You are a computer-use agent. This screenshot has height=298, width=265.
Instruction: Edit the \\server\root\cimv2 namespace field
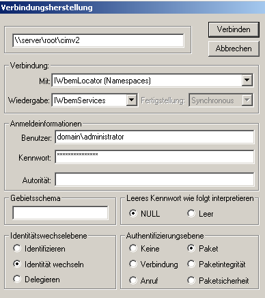coord(98,40)
